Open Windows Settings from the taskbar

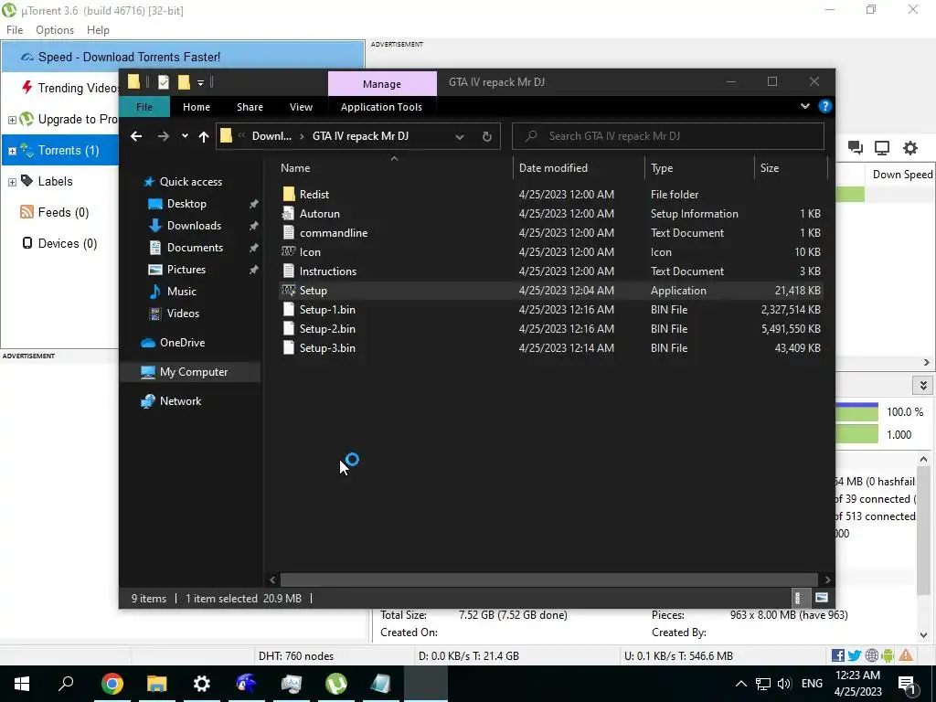[202, 684]
